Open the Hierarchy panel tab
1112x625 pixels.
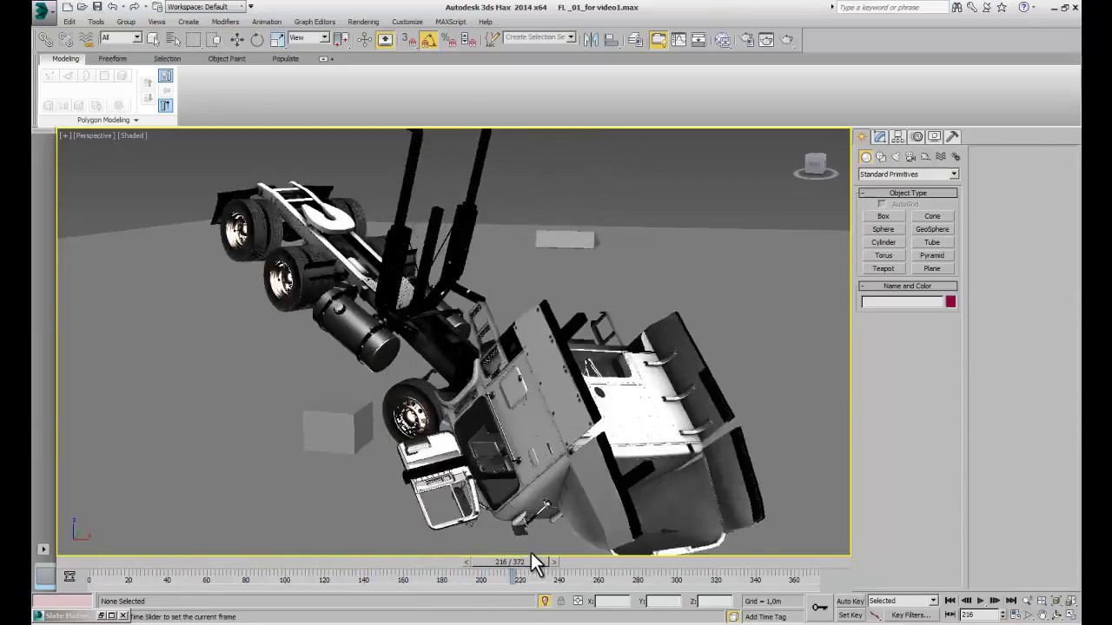point(898,136)
